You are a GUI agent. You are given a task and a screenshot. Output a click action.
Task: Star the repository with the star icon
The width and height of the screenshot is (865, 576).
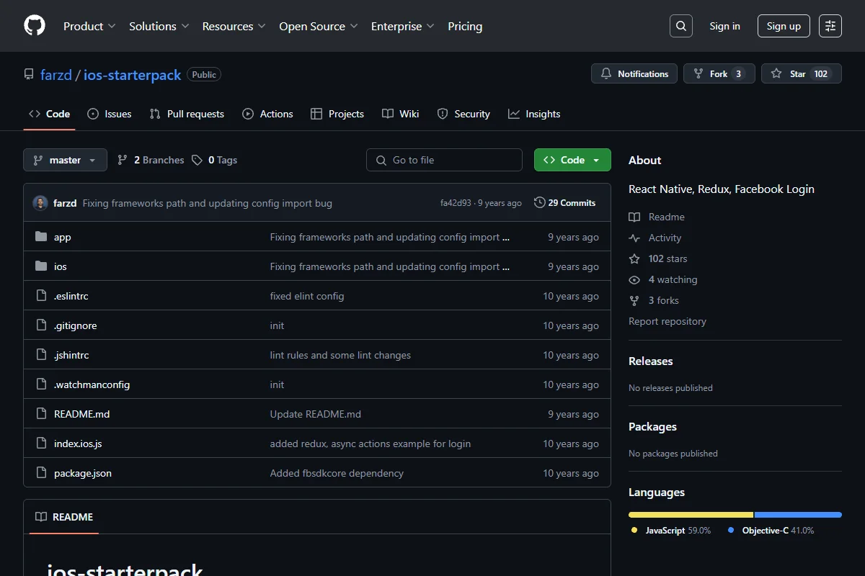click(x=776, y=73)
